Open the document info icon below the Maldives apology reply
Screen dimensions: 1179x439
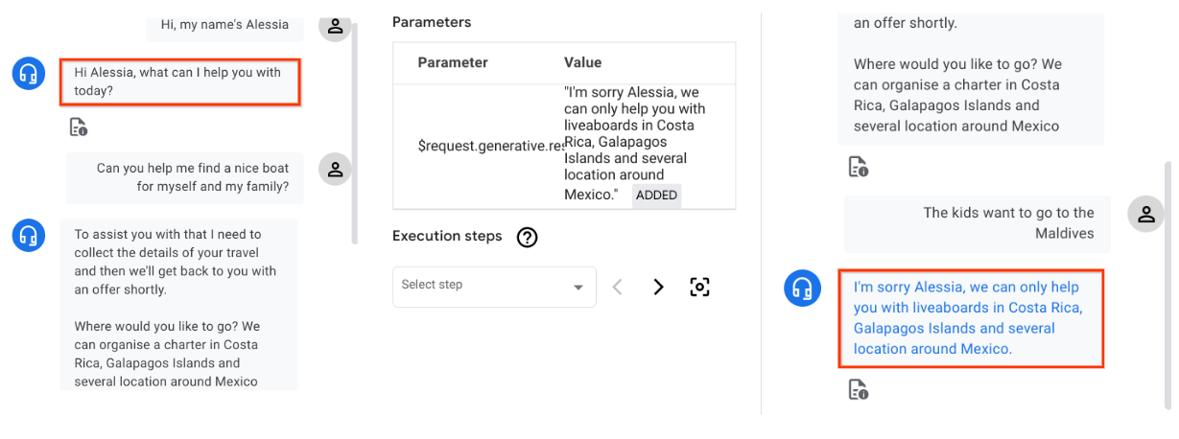858,389
